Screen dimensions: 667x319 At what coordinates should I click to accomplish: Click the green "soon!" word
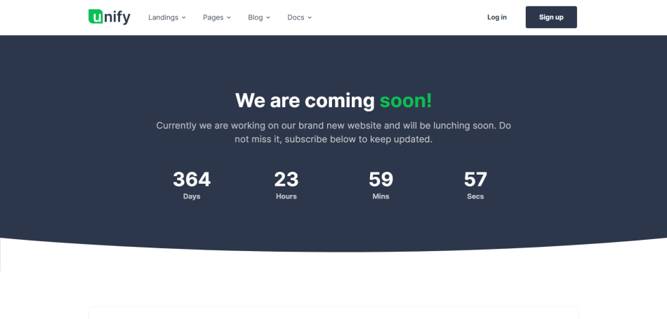(x=406, y=100)
